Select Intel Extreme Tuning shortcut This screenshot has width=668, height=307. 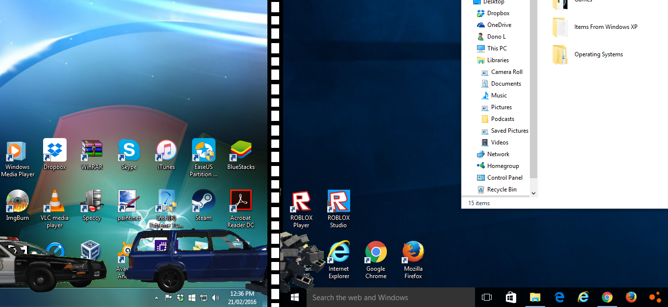click(166, 209)
